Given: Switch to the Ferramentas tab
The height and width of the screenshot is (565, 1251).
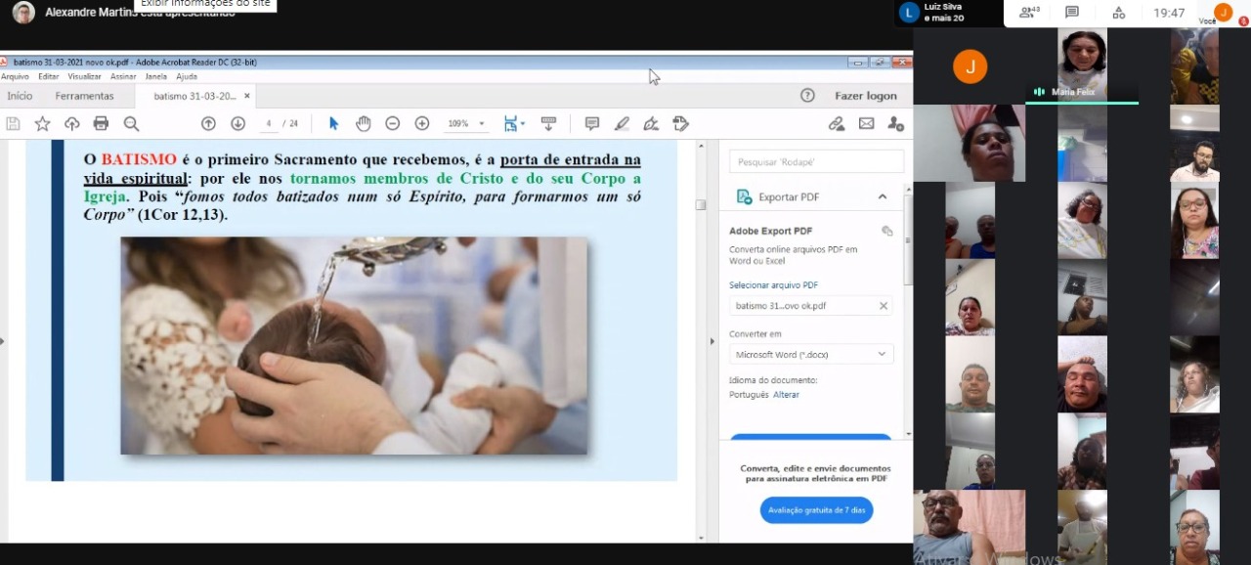Looking at the screenshot, I should pos(84,96).
